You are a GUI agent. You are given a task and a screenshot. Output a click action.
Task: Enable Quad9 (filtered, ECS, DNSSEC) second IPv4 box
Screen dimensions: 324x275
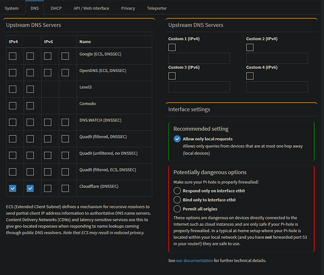(x=30, y=172)
